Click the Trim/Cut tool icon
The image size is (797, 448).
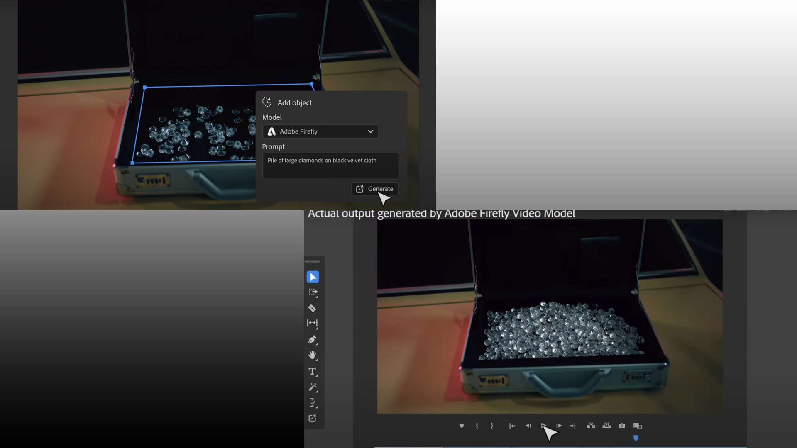(x=313, y=308)
